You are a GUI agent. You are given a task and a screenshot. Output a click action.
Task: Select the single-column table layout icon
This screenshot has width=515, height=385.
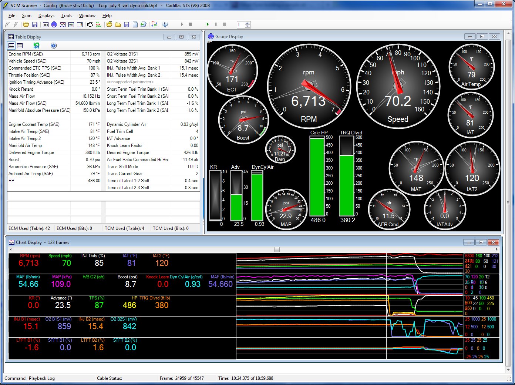[x=11, y=45]
